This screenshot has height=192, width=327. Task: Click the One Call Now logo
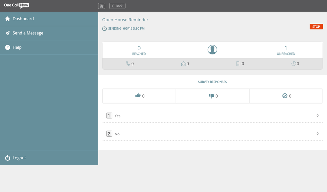(x=17, y=5)
